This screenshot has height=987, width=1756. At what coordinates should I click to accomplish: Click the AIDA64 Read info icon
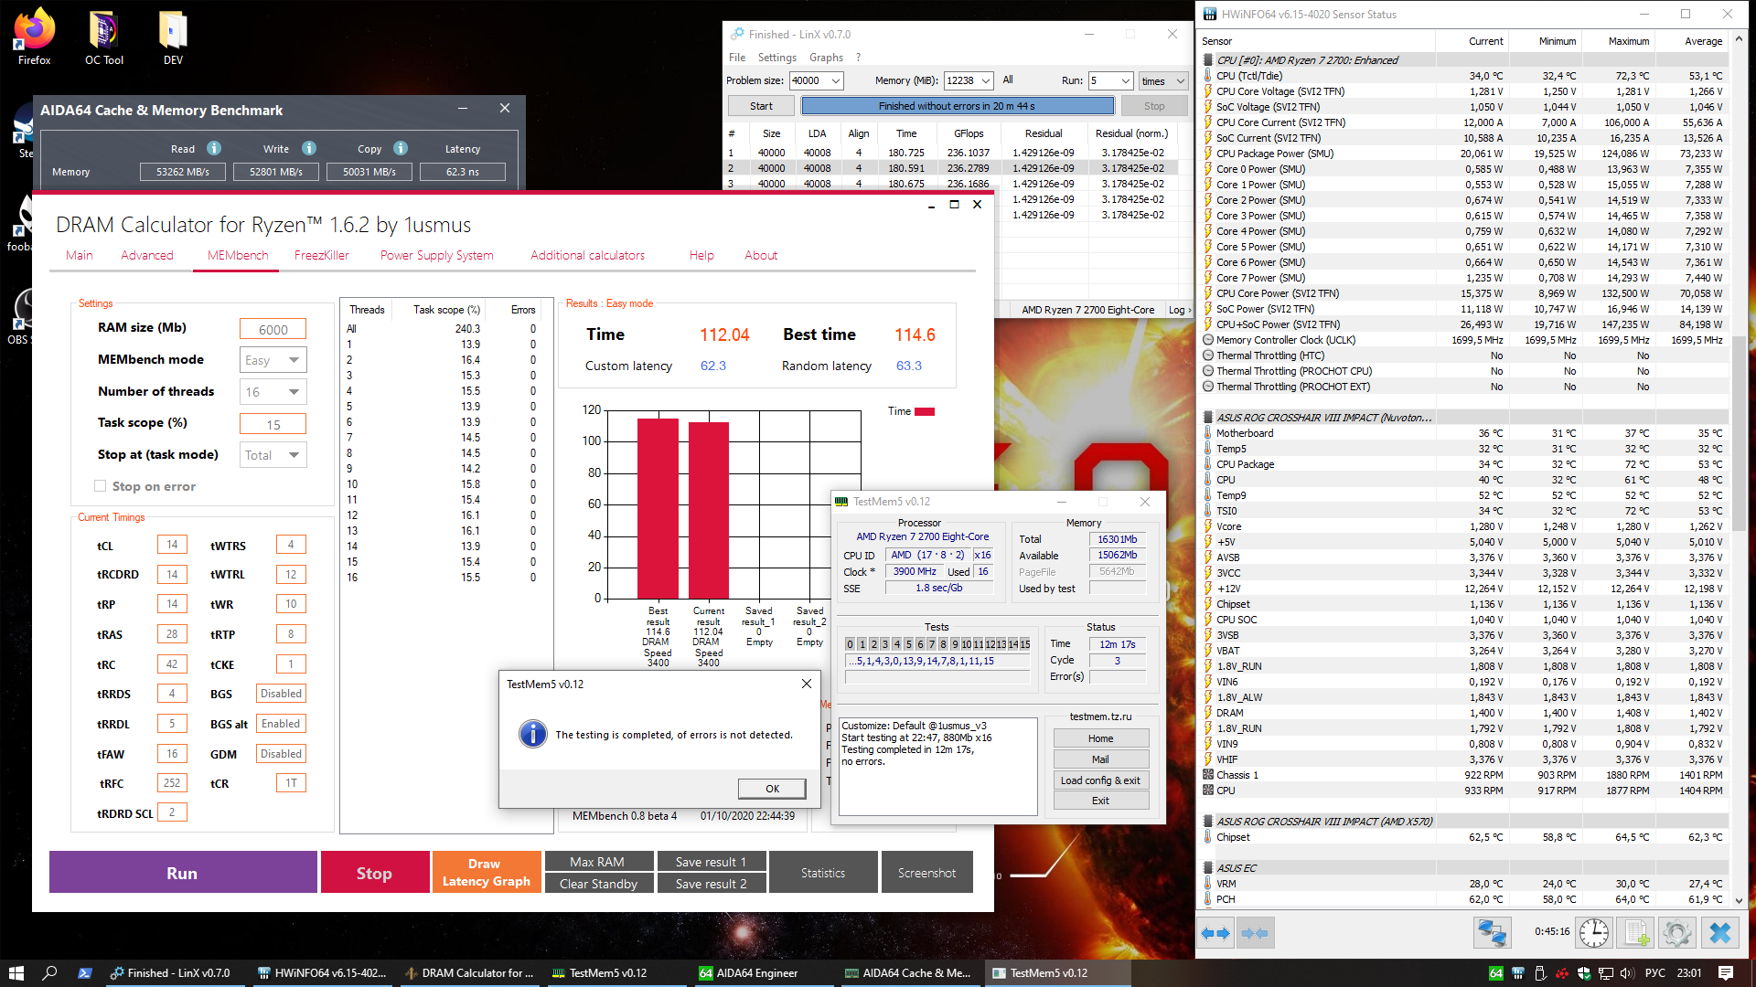[x=214, y=148]
